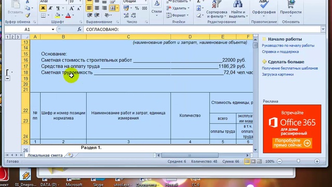
Task: Apply thousands separator (000) format
Action: click(144, 8)
